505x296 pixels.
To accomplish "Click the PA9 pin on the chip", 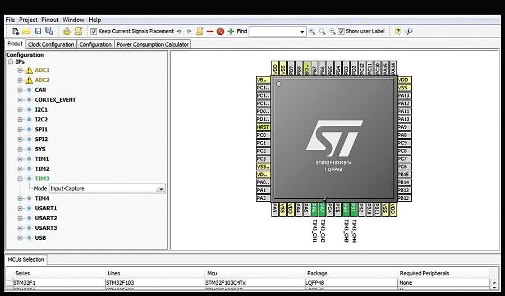I will [403, 127].
